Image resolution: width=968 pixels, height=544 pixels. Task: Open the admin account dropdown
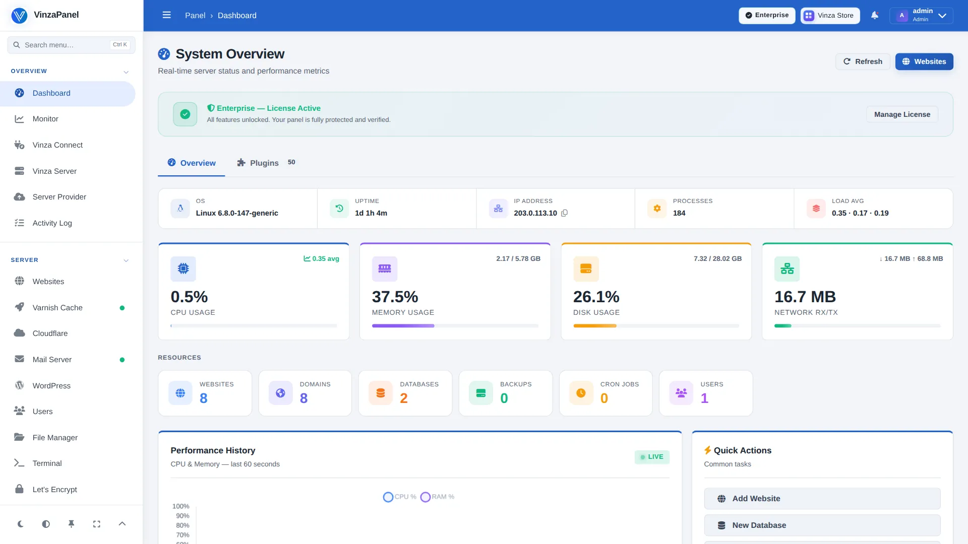pos(921,15)
